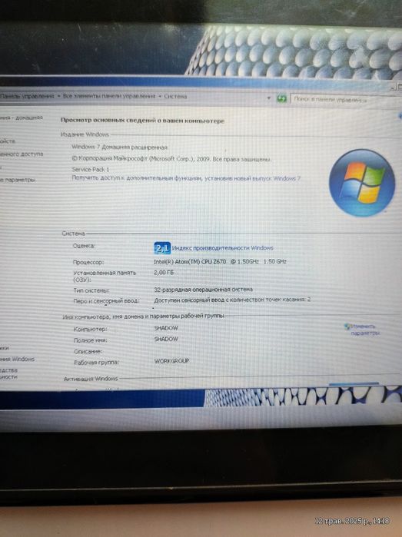Click the shield icon beside Изменить параметры
The height and width of the screenshot is (537, 402).
click(347, 327)
